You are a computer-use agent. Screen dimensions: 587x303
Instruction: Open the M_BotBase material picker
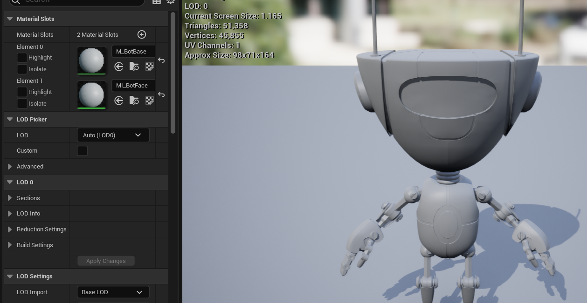point(133,51)
